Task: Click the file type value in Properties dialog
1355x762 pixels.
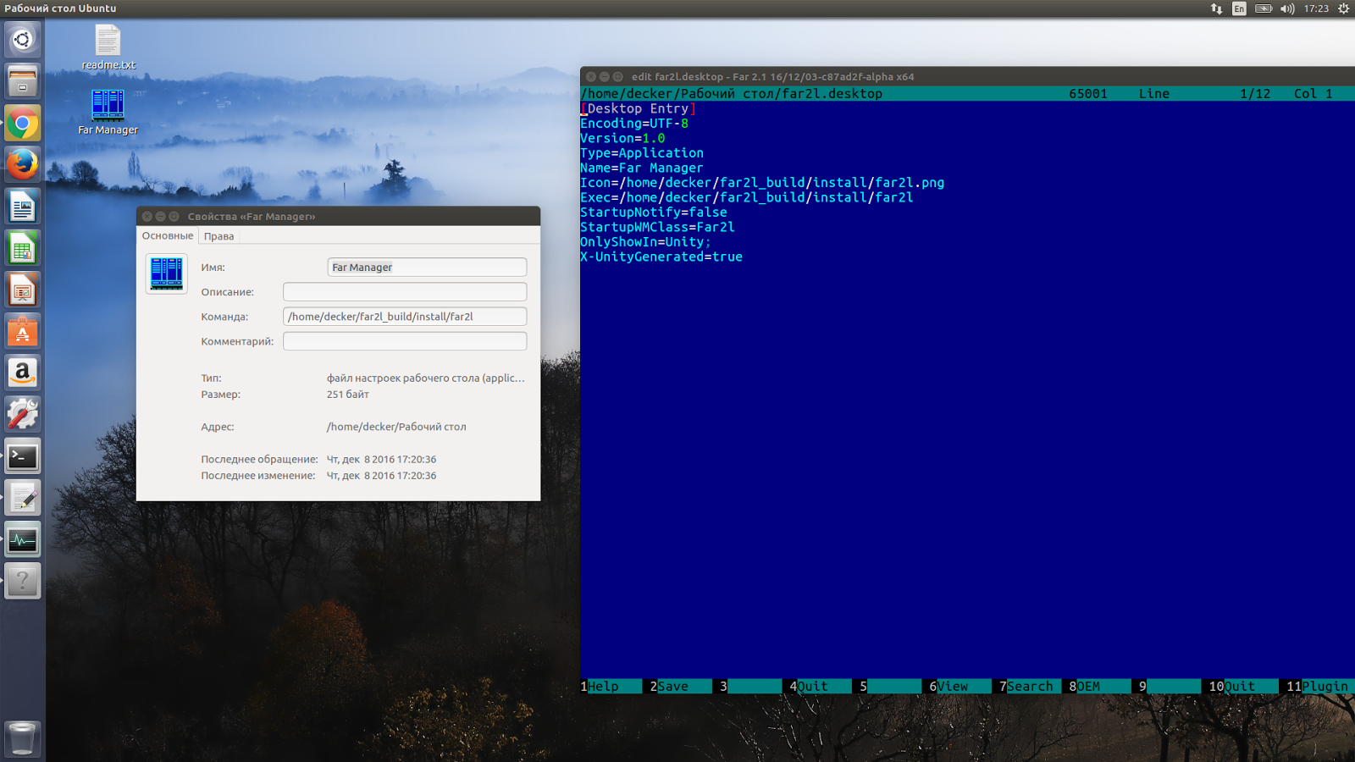Action: pos(426,378)
